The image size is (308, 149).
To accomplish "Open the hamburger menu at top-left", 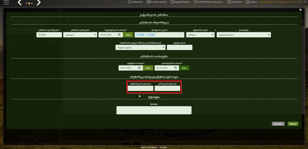I will click(x=6, y=2).
